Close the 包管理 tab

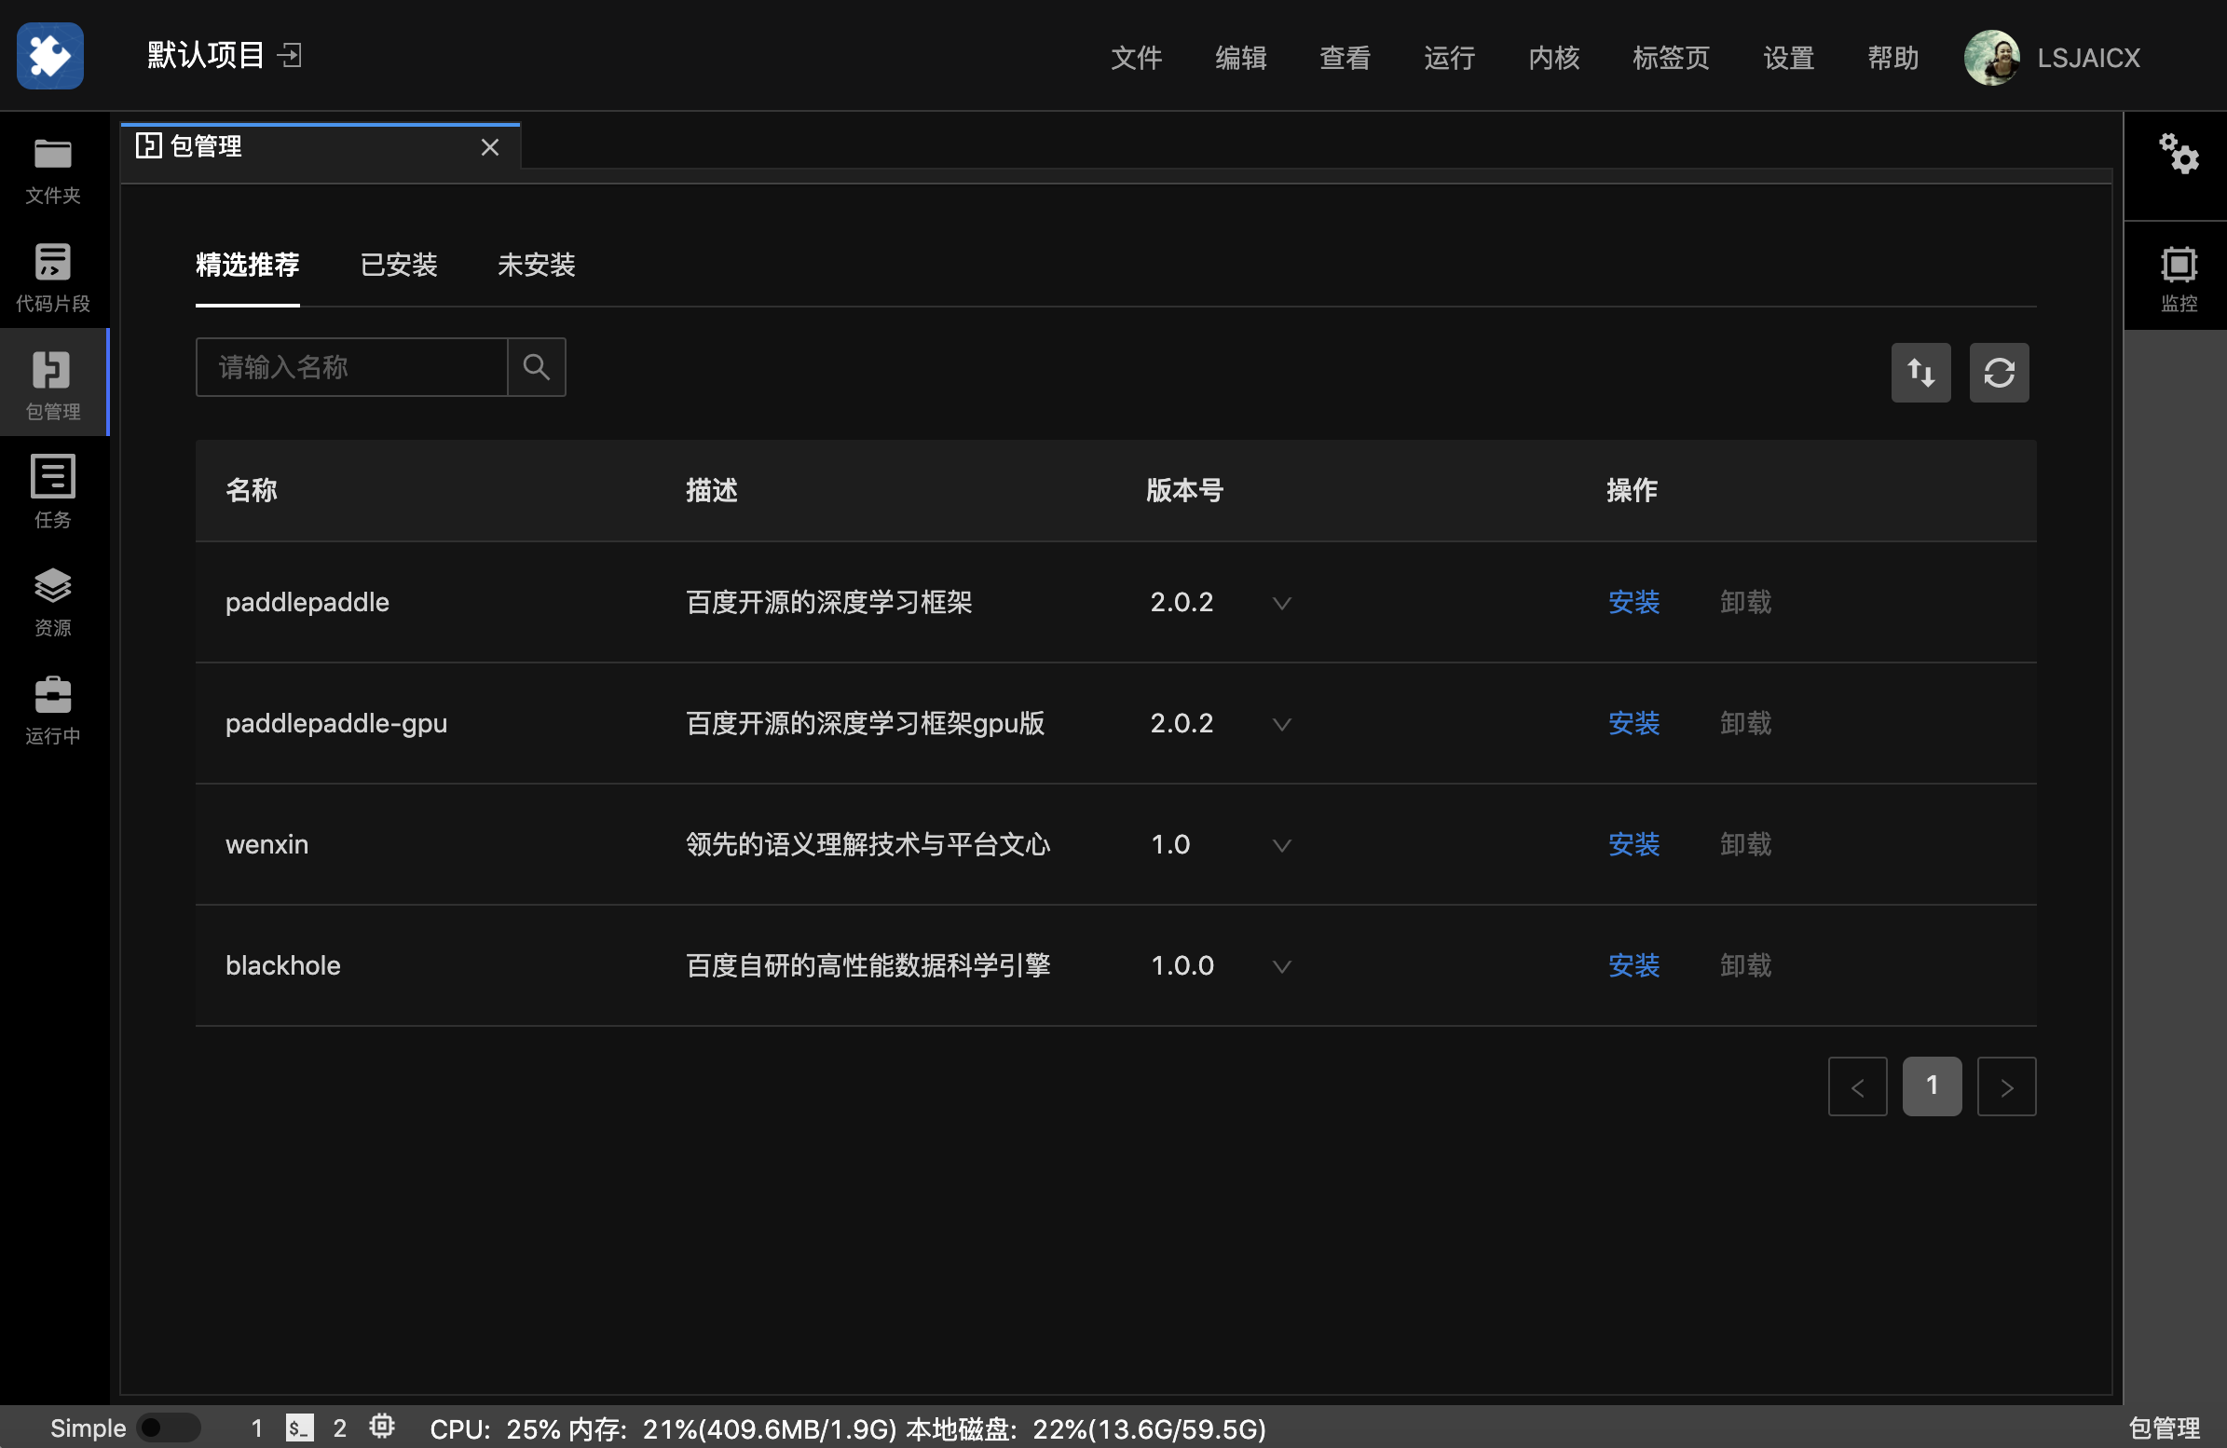coord(489,147)
